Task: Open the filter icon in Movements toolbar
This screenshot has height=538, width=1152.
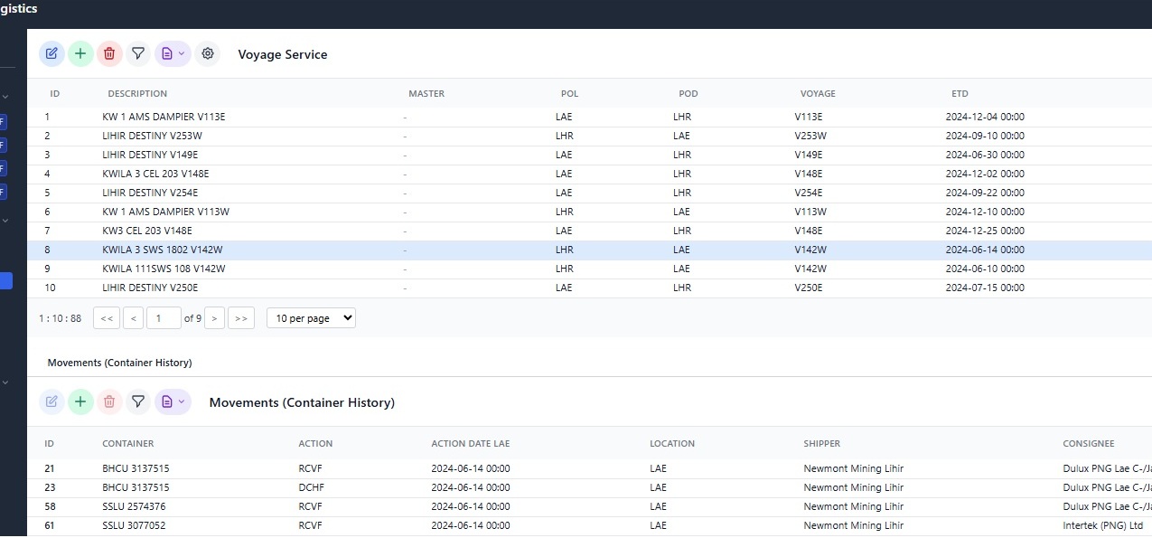Action: [138, 402]
